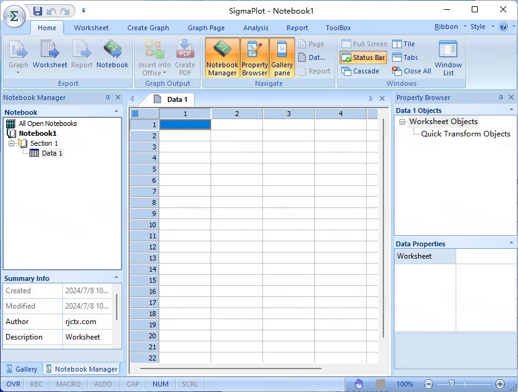Toggle window Tabs
The image size is (518, 392).
pyautogui.click(x=405, y=57)
